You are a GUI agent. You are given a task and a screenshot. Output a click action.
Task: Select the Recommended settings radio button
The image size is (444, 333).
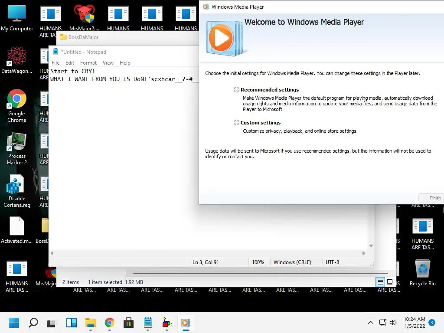point(236,90)
